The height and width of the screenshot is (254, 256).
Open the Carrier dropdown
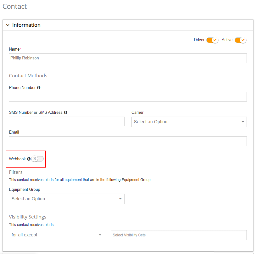point(189,122)
